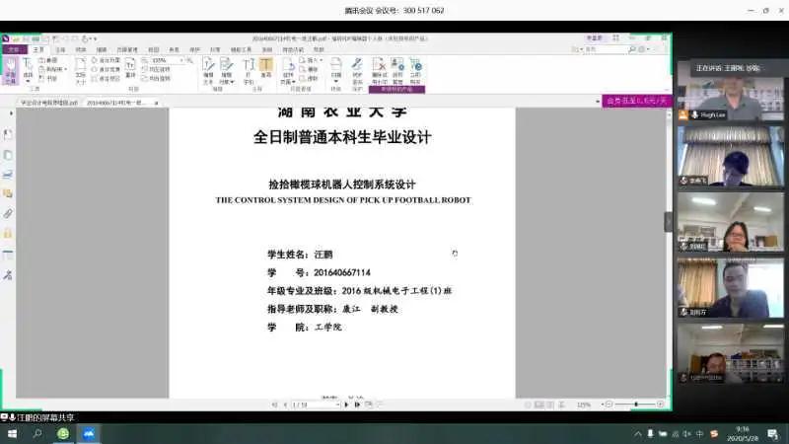Open the Edit Object tool
The image size is (789, 444).
pos(227,70)
